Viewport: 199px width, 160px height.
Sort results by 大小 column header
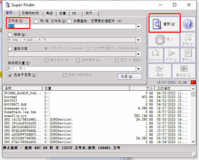(x=142, y=88)
